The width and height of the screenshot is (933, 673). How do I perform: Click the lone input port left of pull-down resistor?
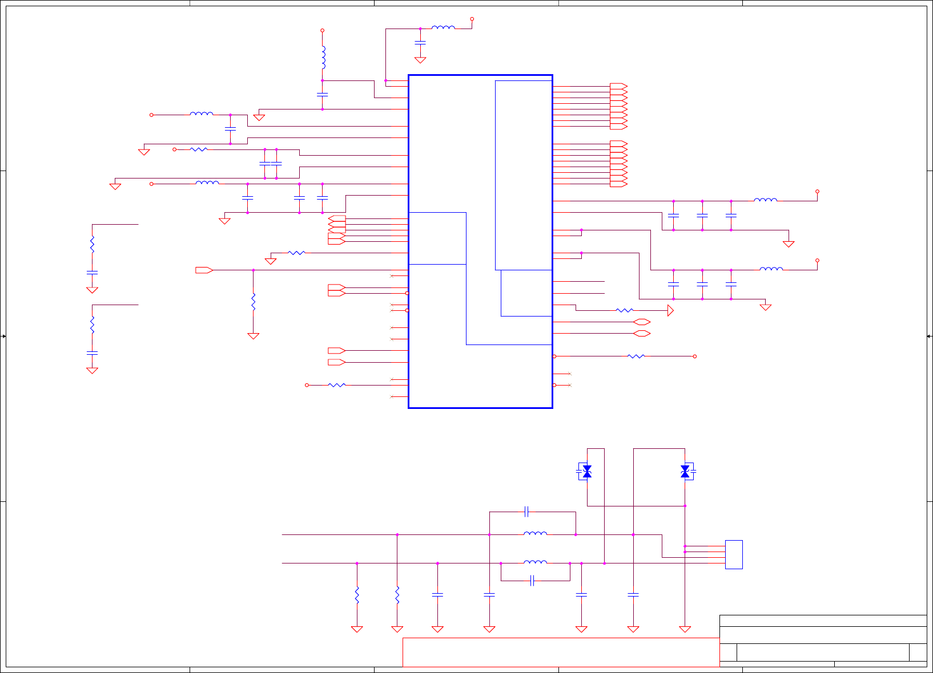click(x=204, y=270)
